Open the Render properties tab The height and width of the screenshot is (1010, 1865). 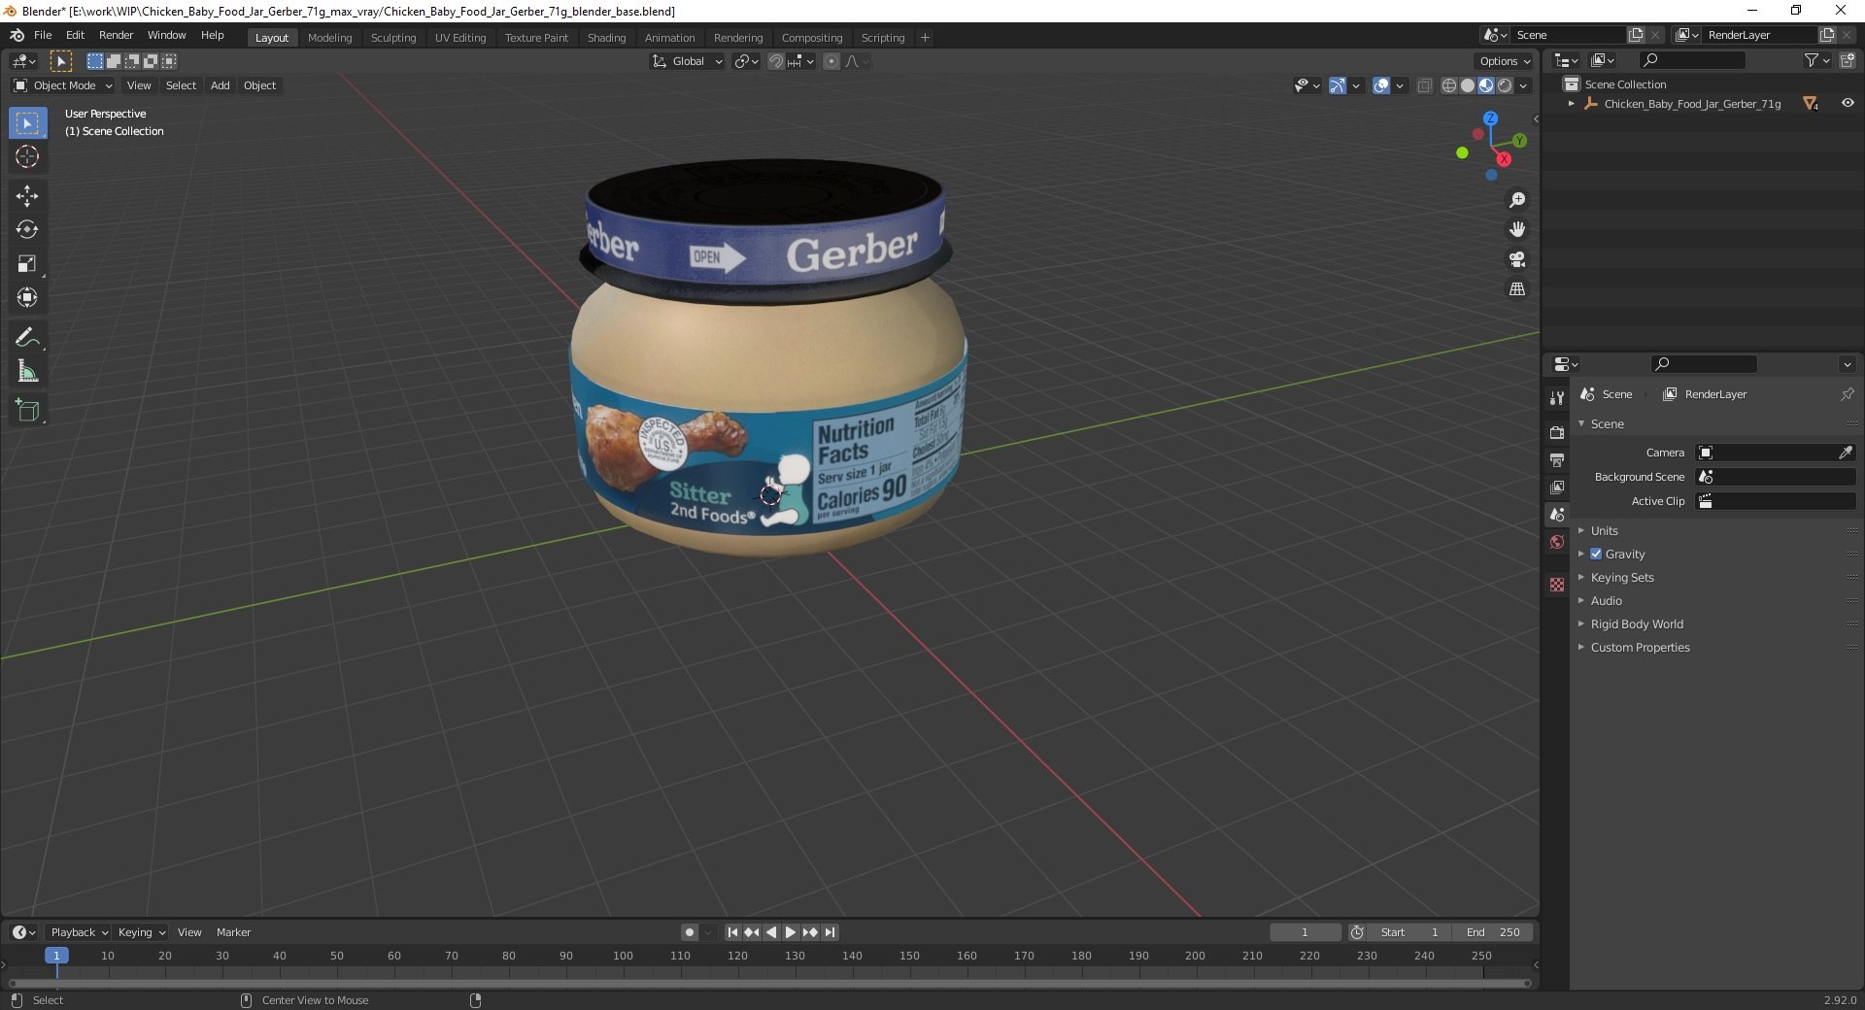(x=1557, y=432)
